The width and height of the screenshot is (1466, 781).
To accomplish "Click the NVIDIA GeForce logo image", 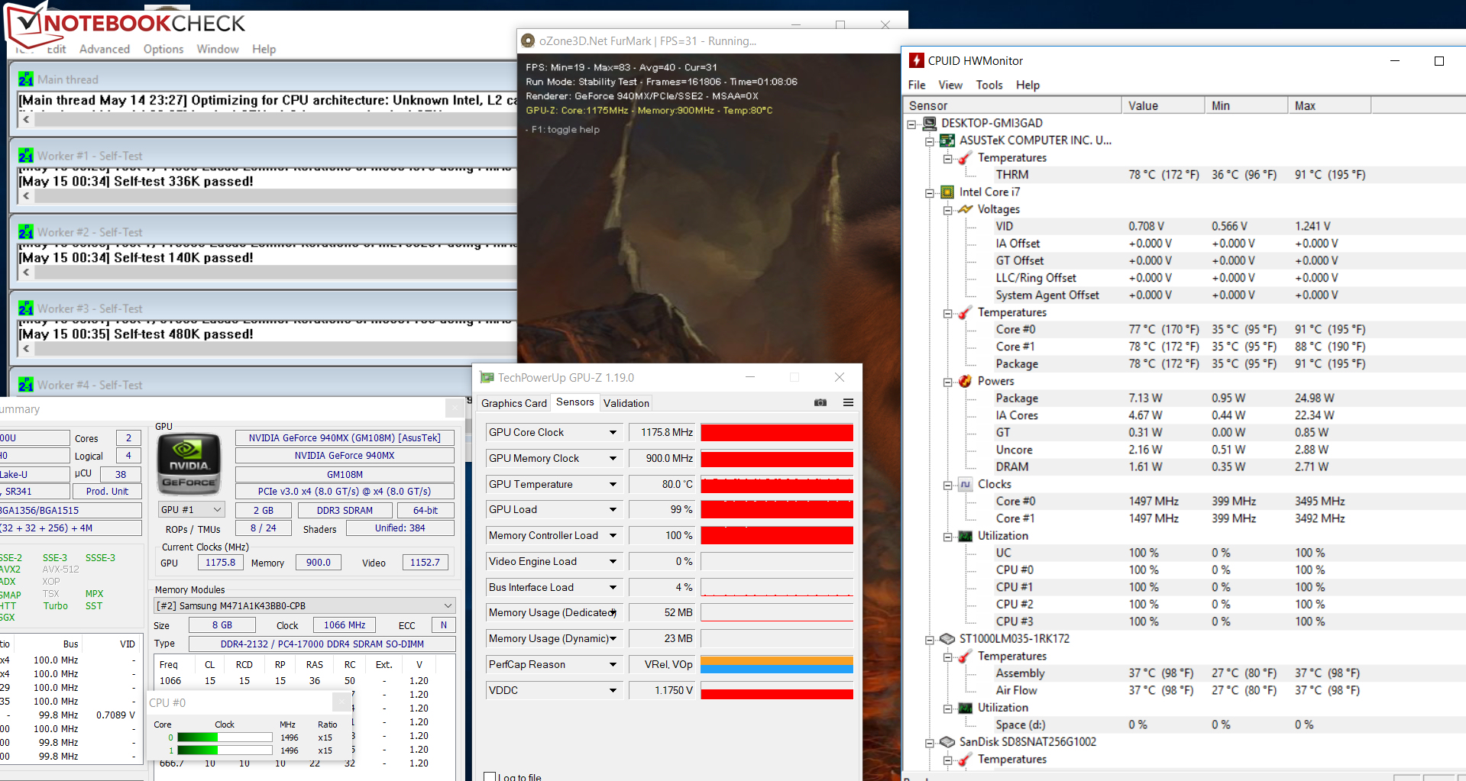I will point(189,464).
